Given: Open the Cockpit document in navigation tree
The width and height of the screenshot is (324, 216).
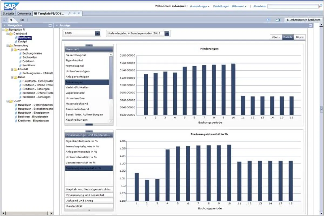Looking at the screenshot, I should click(x=22, y=41).
